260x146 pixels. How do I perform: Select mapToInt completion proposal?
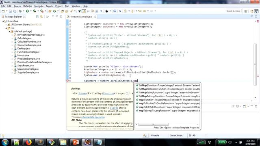click(167, 107)
